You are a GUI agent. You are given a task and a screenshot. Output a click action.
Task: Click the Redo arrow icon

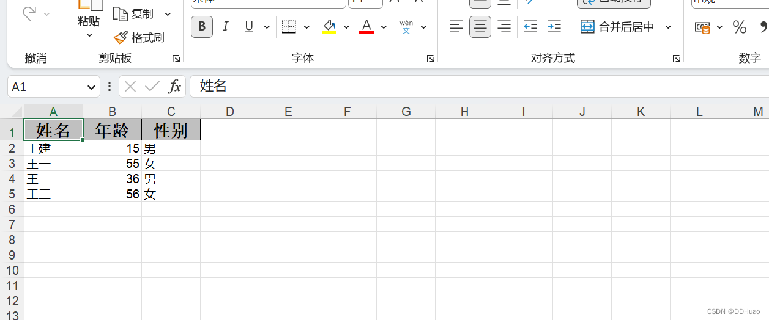(29, 13)
